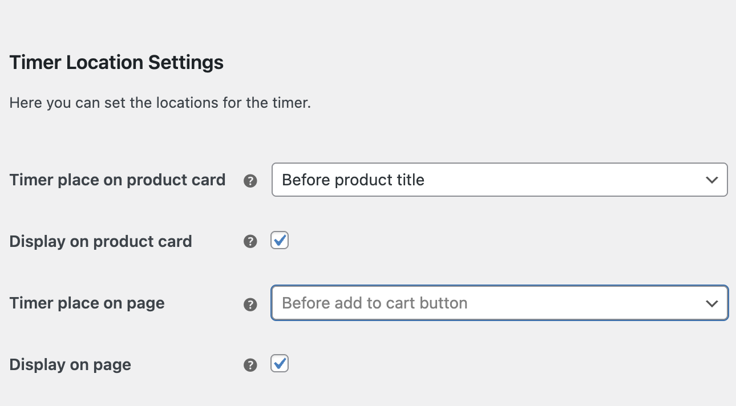Open the Timer place on page dropdown
Image resolution: width=736 pixels, height=406 pixels.
point(499,303)
